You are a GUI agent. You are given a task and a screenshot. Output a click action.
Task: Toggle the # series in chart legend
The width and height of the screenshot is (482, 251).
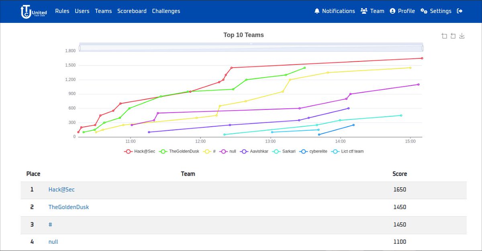tap(209, 151)
